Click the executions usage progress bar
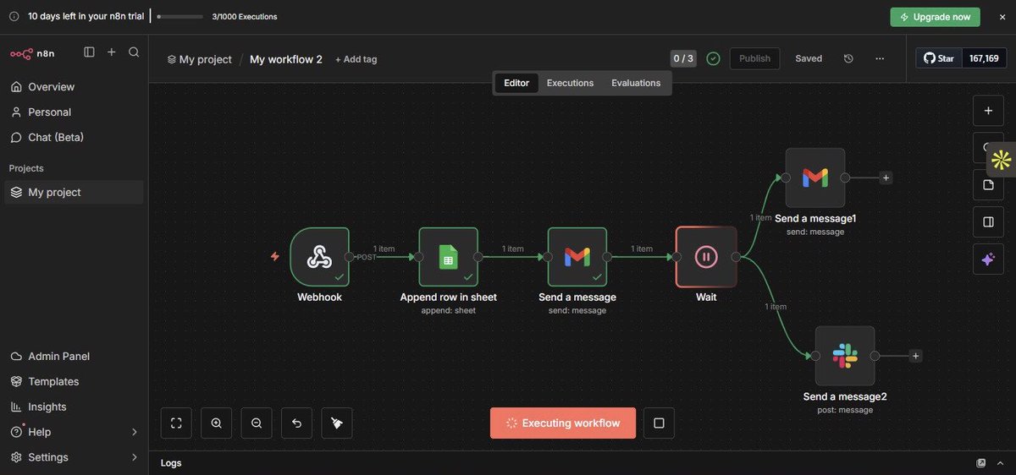The height and width of the screenshot is (475, 1016). pyautogui.click(x=179, y=17)
